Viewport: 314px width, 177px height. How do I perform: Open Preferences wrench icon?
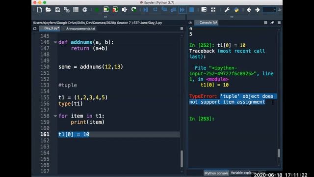click(227, 10)
